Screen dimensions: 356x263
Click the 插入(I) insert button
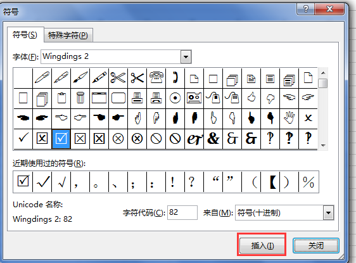coord(262,245)
